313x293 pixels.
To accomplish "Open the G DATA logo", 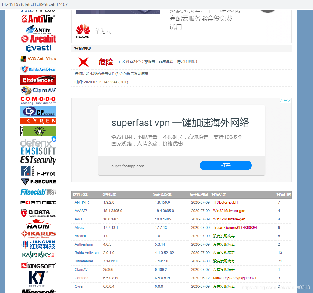I will (38, 213).
